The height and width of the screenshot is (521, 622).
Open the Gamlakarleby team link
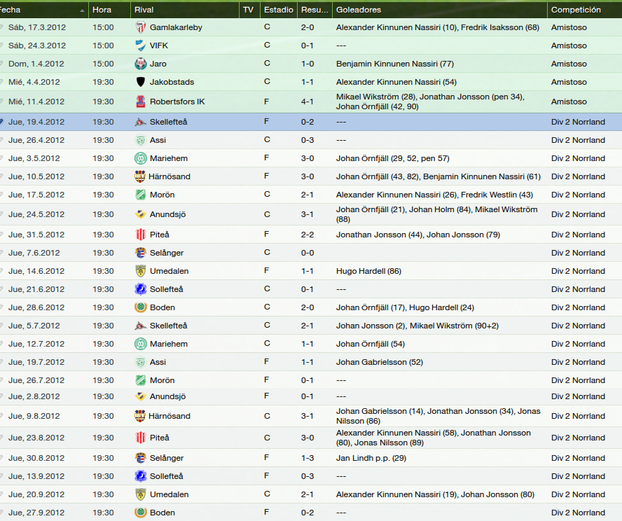[x=176, y=27]
